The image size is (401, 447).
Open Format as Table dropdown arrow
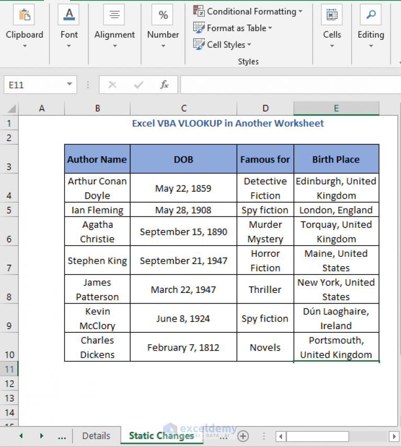click(270, 28)
